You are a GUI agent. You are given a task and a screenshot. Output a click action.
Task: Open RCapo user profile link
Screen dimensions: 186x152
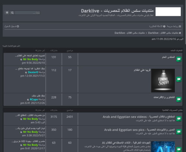(34, 100)
